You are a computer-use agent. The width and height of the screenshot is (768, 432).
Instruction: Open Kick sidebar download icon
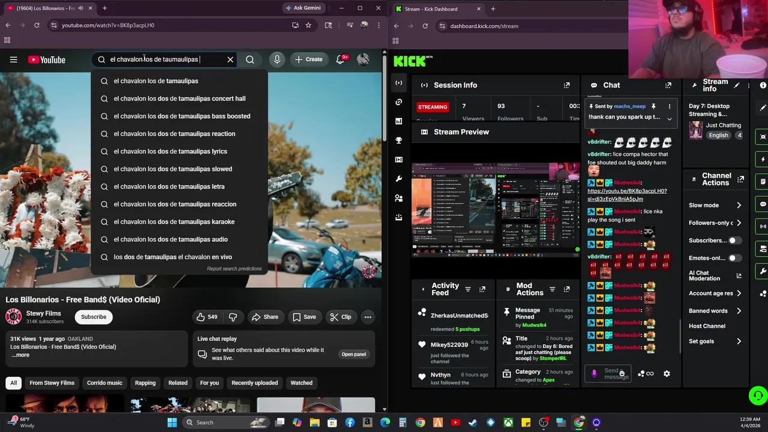[398, 217]
